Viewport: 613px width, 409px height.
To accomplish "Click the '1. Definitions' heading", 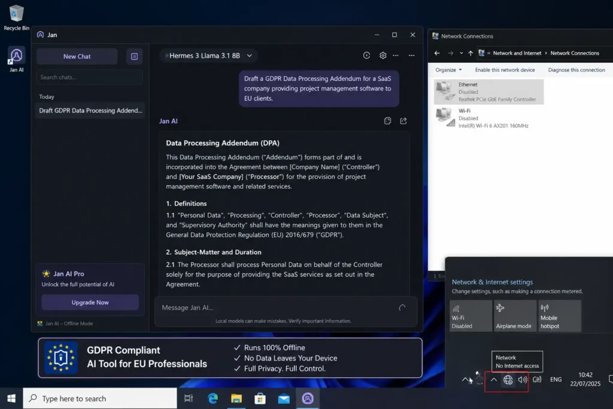I will (186, 204).
